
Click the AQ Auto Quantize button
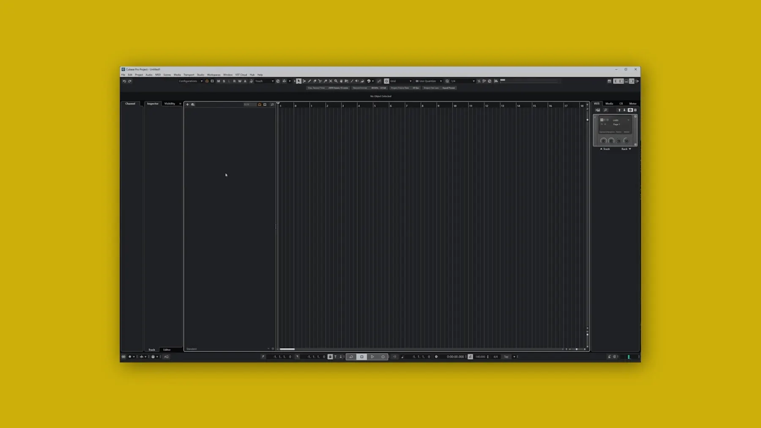tap(166, 357)
